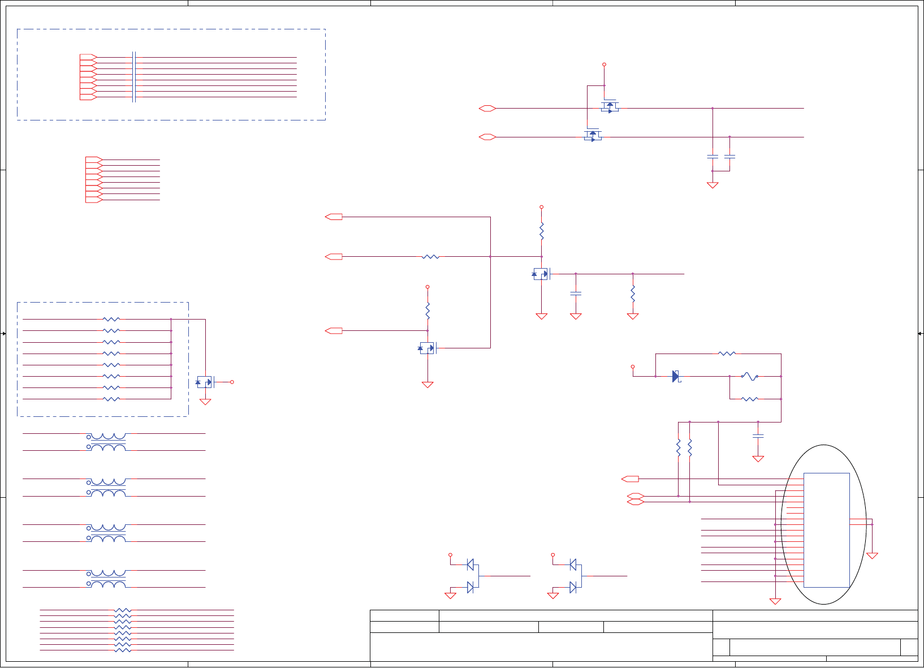Click the MOSFET beside the dashed resistor array
Viewport: 924px width, 668px height.
click(205, 382)
